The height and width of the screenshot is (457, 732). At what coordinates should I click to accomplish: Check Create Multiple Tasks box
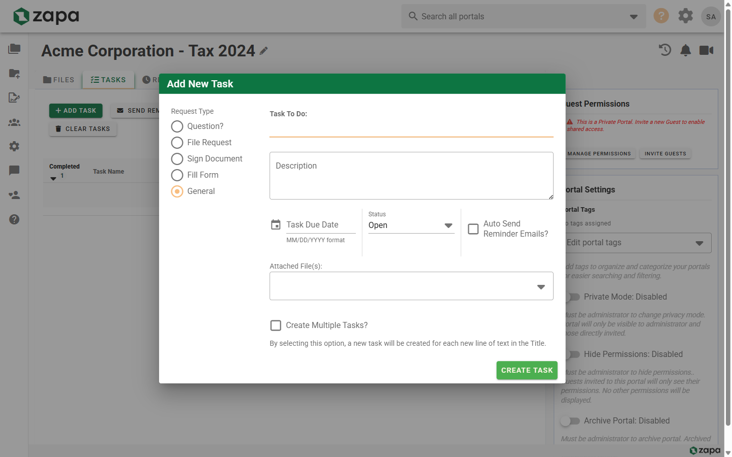point(276,325)
